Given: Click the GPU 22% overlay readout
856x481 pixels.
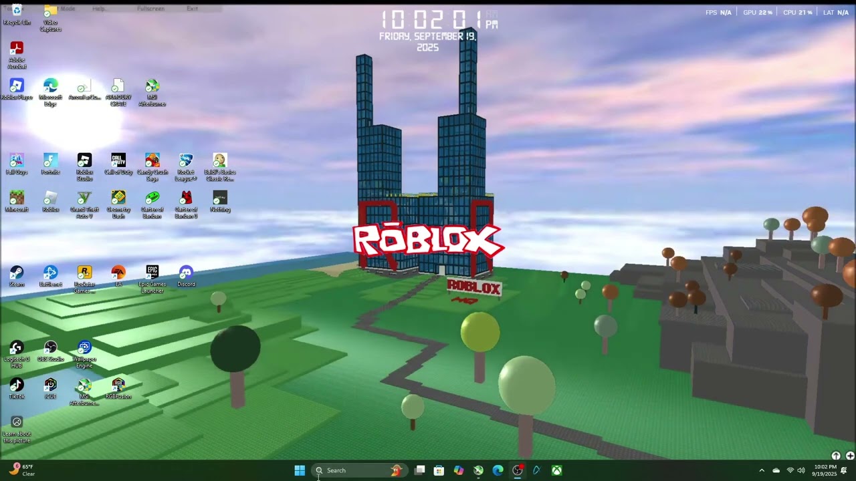Looking at the screenshot, I should [x=758, y=13].
